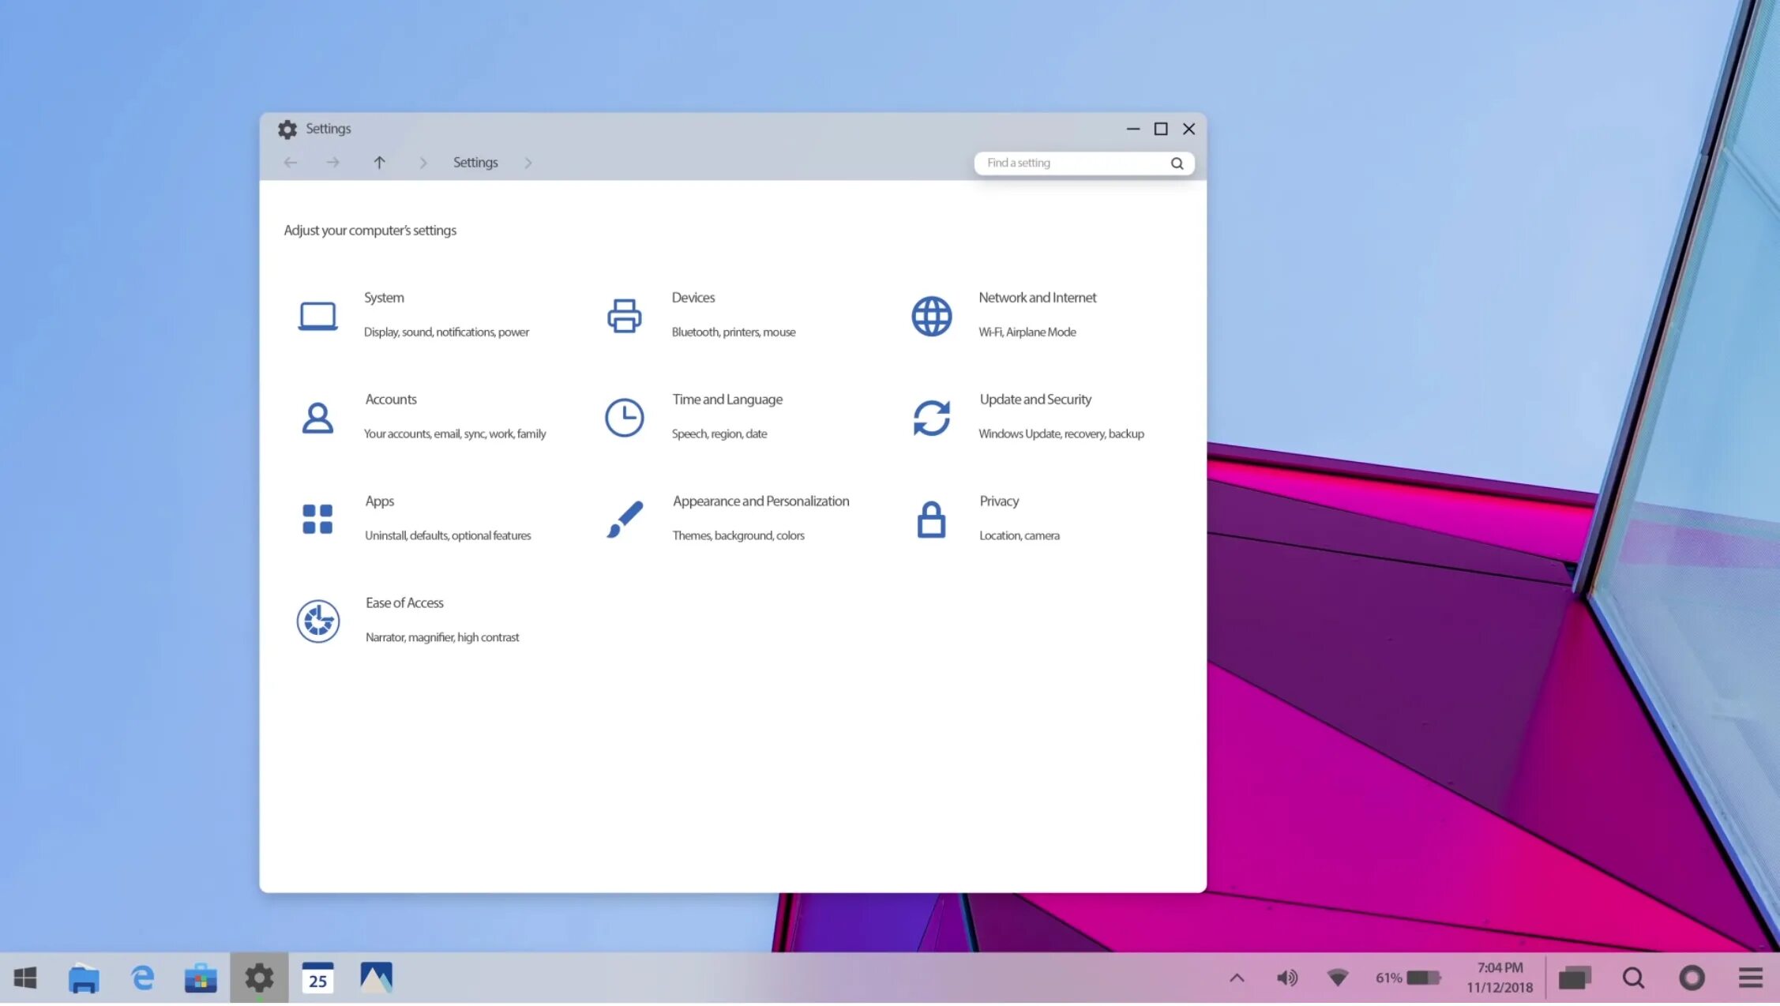Click the taskbar Settings gear icon
The image size is (1780, 1006).
(x=258, y=978)
